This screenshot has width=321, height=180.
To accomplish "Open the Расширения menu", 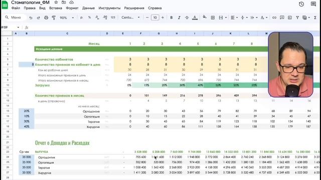I will tap(134, 8).
